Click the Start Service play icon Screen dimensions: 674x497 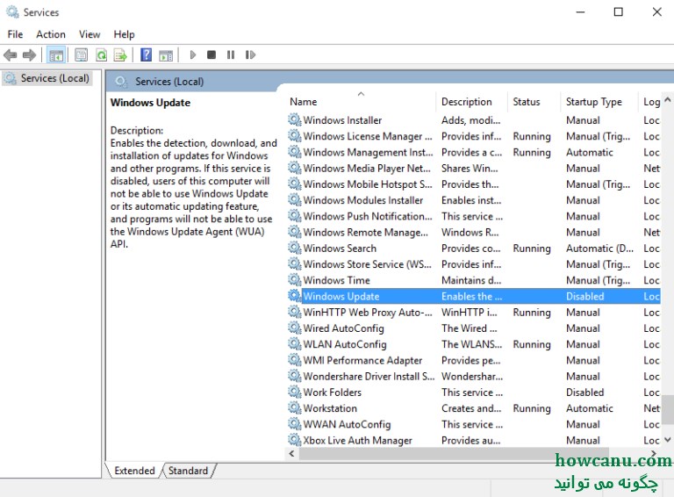(x=192, y=55)
